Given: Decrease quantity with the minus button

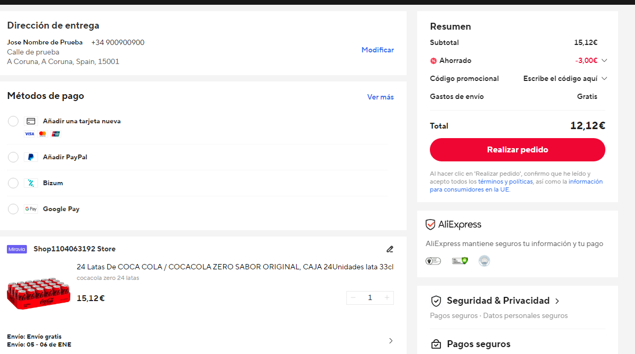Looking at the screenshot, I should 353,298.
